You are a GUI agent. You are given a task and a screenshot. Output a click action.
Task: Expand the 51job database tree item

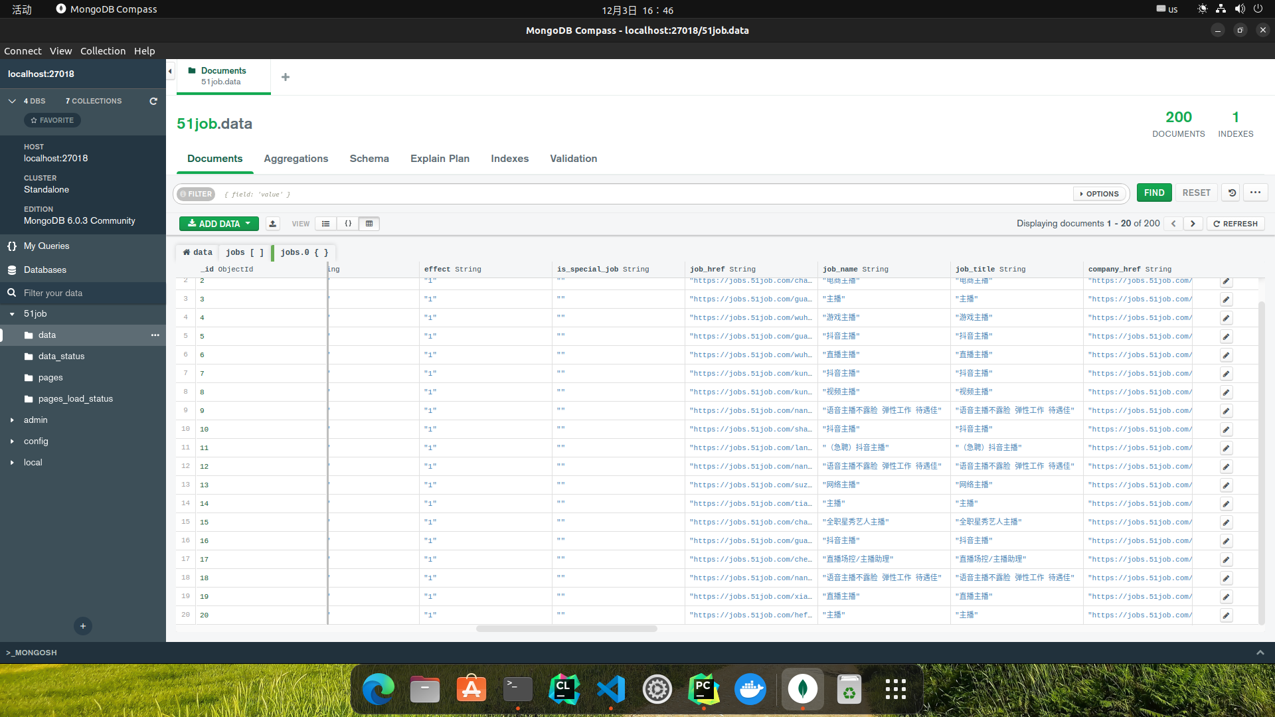12,313
